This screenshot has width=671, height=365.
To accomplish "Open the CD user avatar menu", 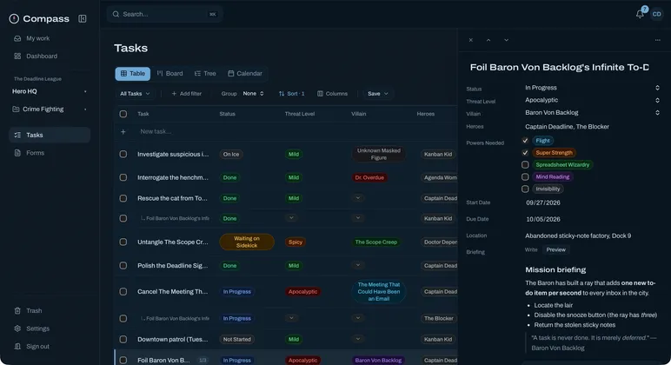I will [656, 14].
